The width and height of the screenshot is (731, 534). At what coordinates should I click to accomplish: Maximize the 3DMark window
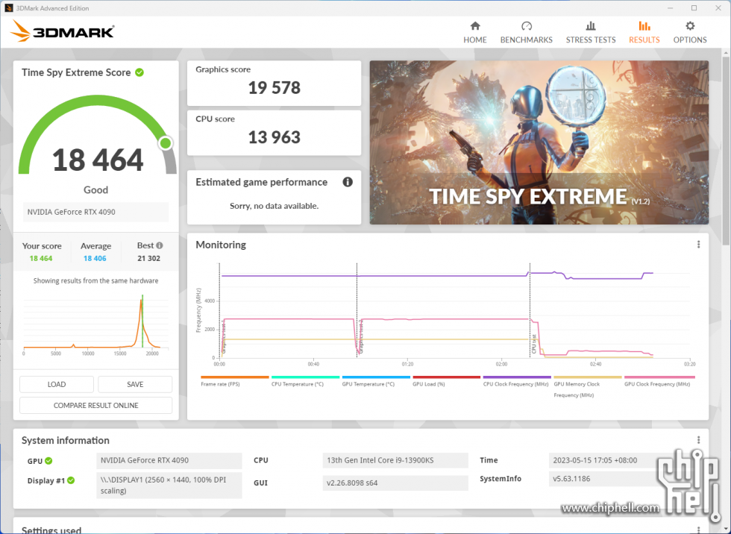tap(694, 8)
